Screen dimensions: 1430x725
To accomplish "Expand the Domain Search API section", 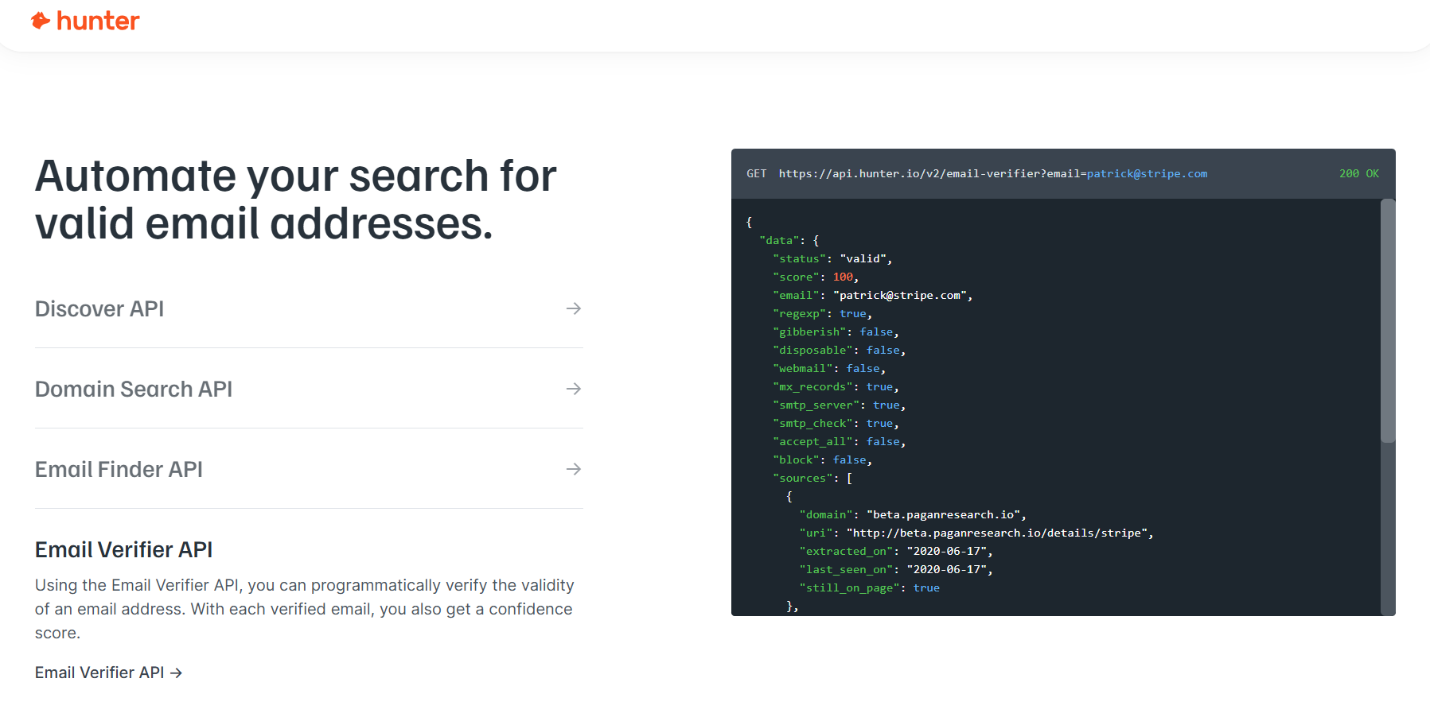I will [x=309, y=389].
